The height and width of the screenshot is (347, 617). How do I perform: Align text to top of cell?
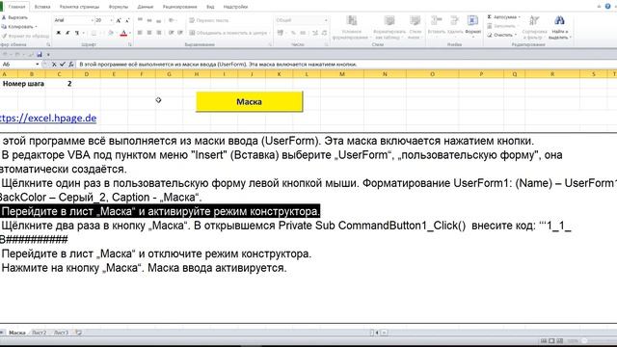[140, 20]
